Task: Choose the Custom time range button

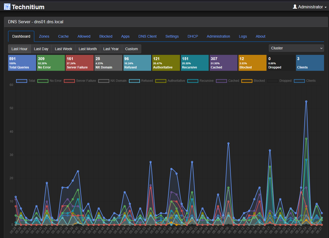Action: point(132,49)
